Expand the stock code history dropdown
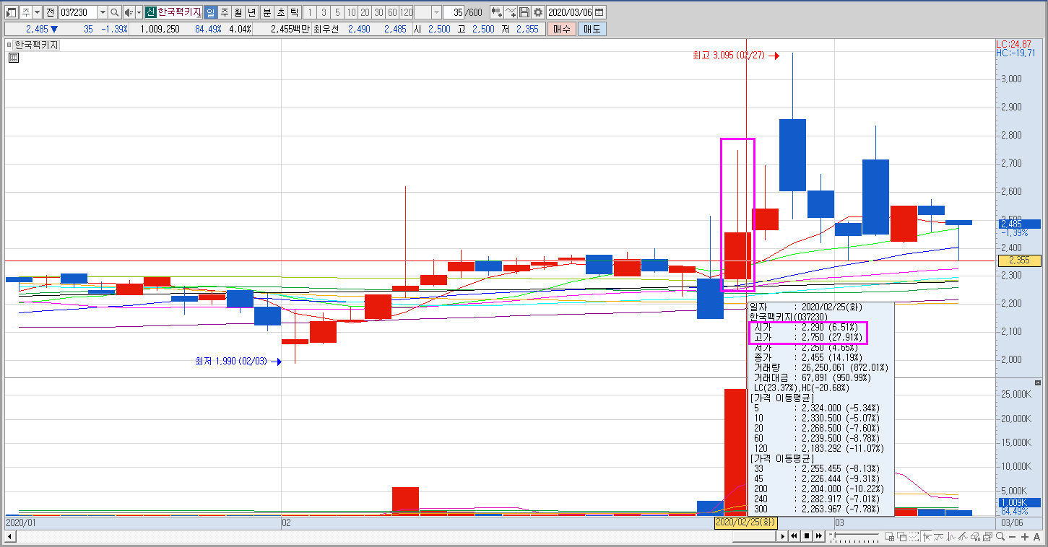The height and width of the screenshot is (547, 1048). 103,12
